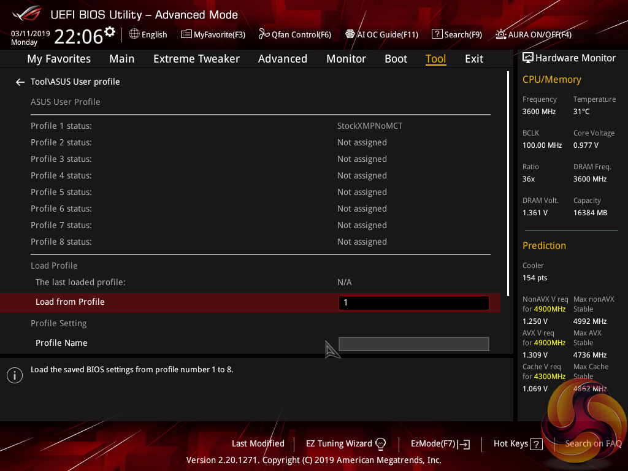Screen dimensions: 628x471
Task: Click the main panel vertical scrollbar
Action: (x=508, y=183)
